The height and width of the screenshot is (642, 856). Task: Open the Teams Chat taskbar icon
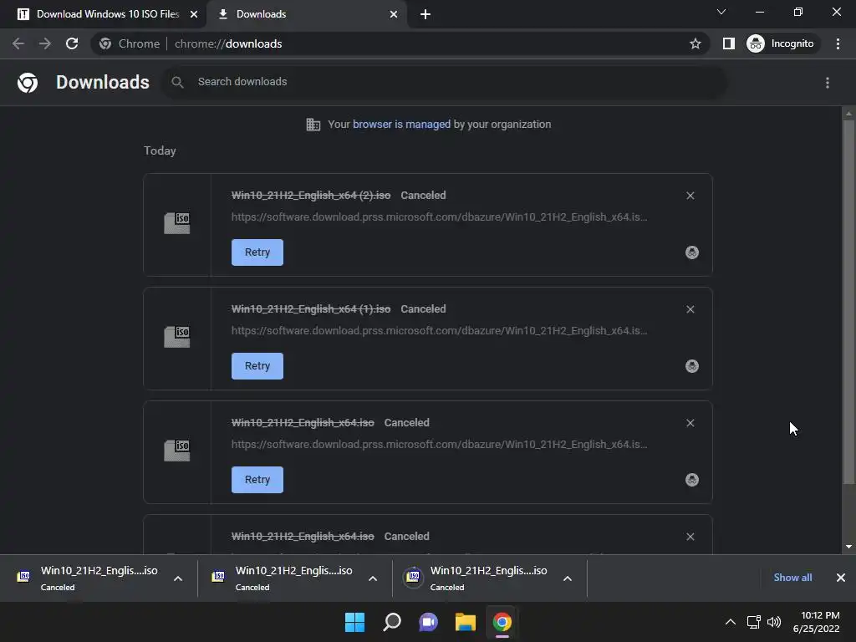point(429,622)
